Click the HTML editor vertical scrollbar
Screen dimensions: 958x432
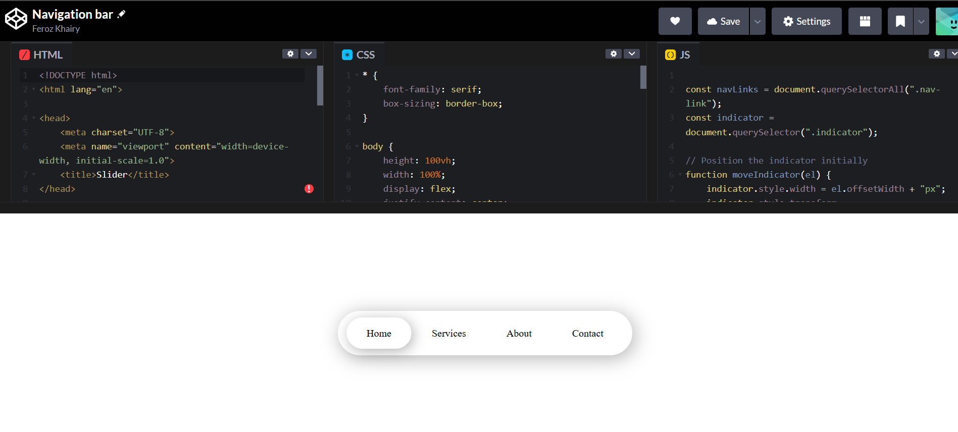pos(320,86)
